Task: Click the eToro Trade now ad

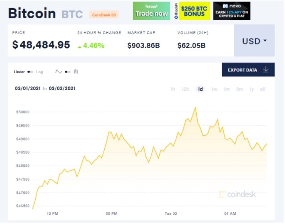Action: tap(151, 11)
